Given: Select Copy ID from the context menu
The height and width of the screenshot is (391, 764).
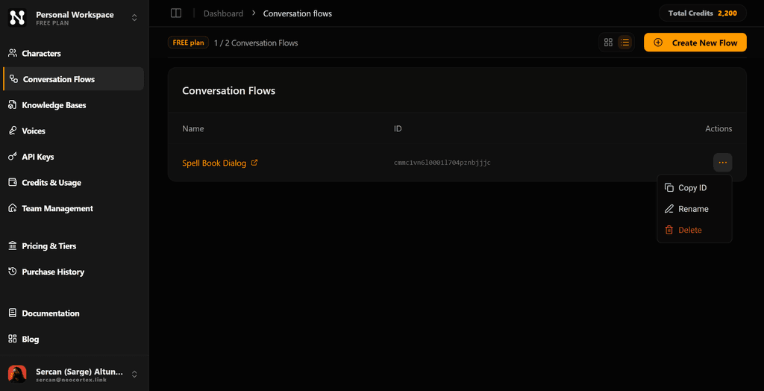Looking at the screenshot, I should 692,188.
